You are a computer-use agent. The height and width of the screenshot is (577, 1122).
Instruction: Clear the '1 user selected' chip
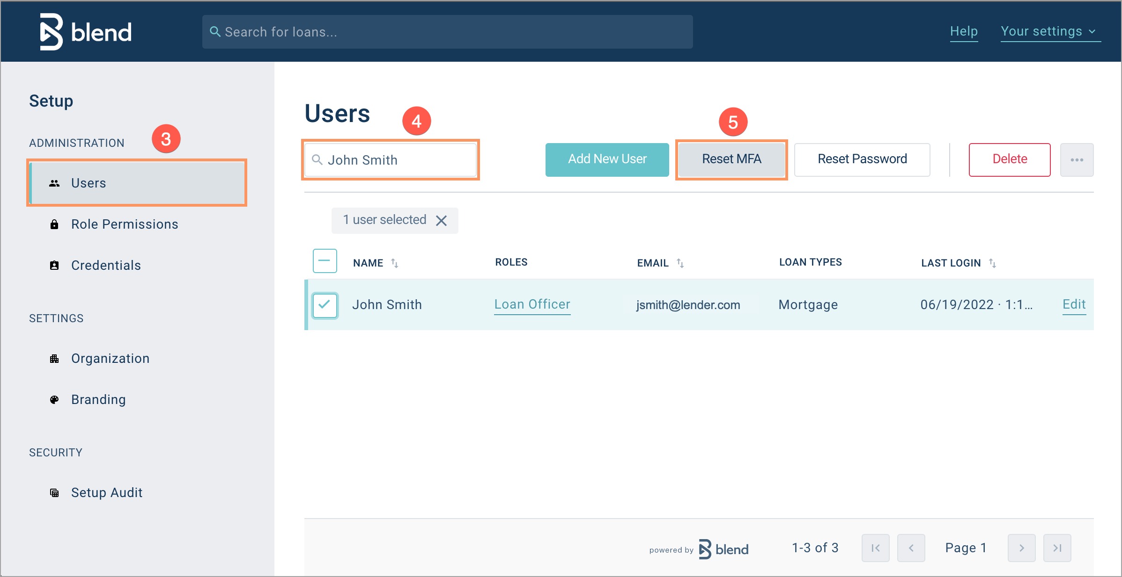pos(441,220)
